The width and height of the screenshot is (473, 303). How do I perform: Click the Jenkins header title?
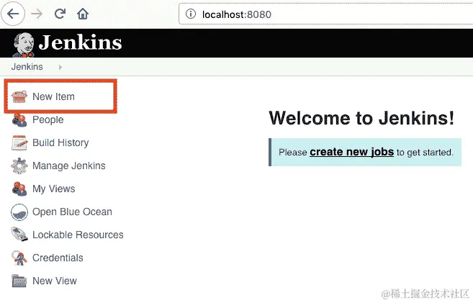80,42
